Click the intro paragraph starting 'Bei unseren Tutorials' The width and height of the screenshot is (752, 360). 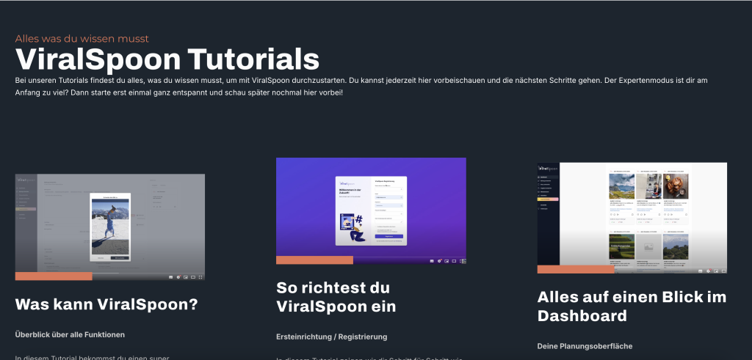(361, 87)
